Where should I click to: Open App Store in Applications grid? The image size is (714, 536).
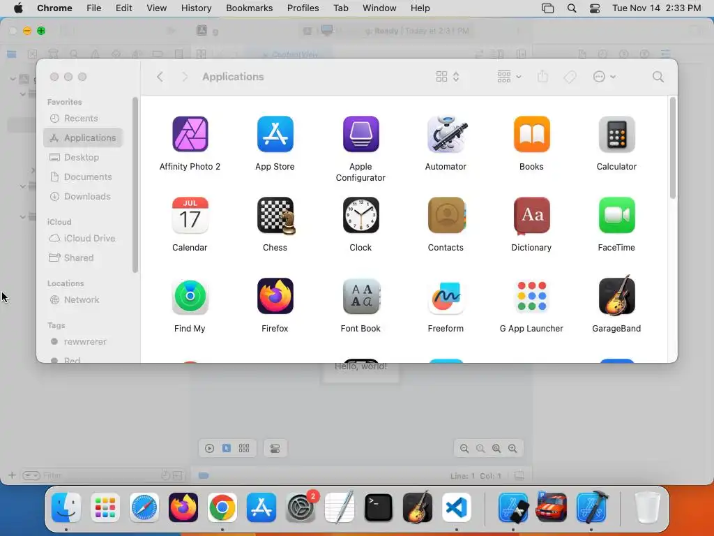click(275, 134)
